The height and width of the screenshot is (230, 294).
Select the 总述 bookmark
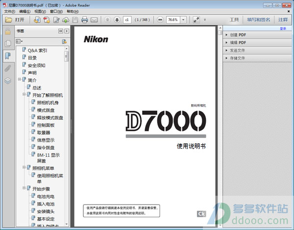click(37, 88)
